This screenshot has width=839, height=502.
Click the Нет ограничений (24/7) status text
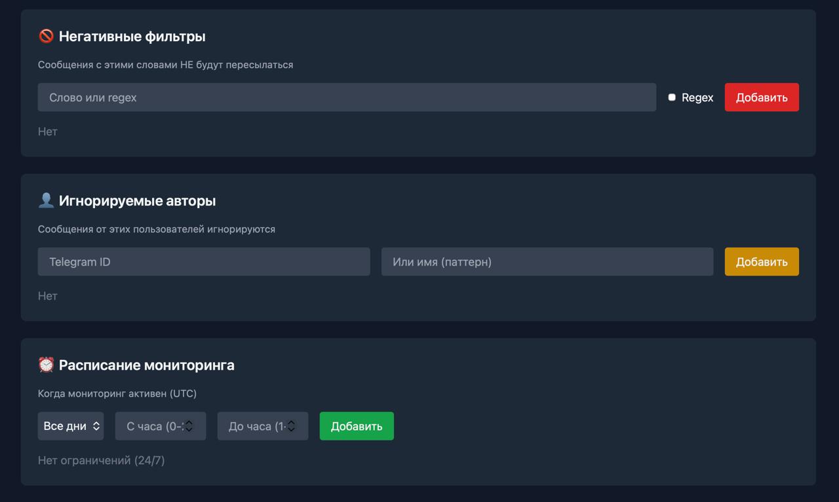102,461
